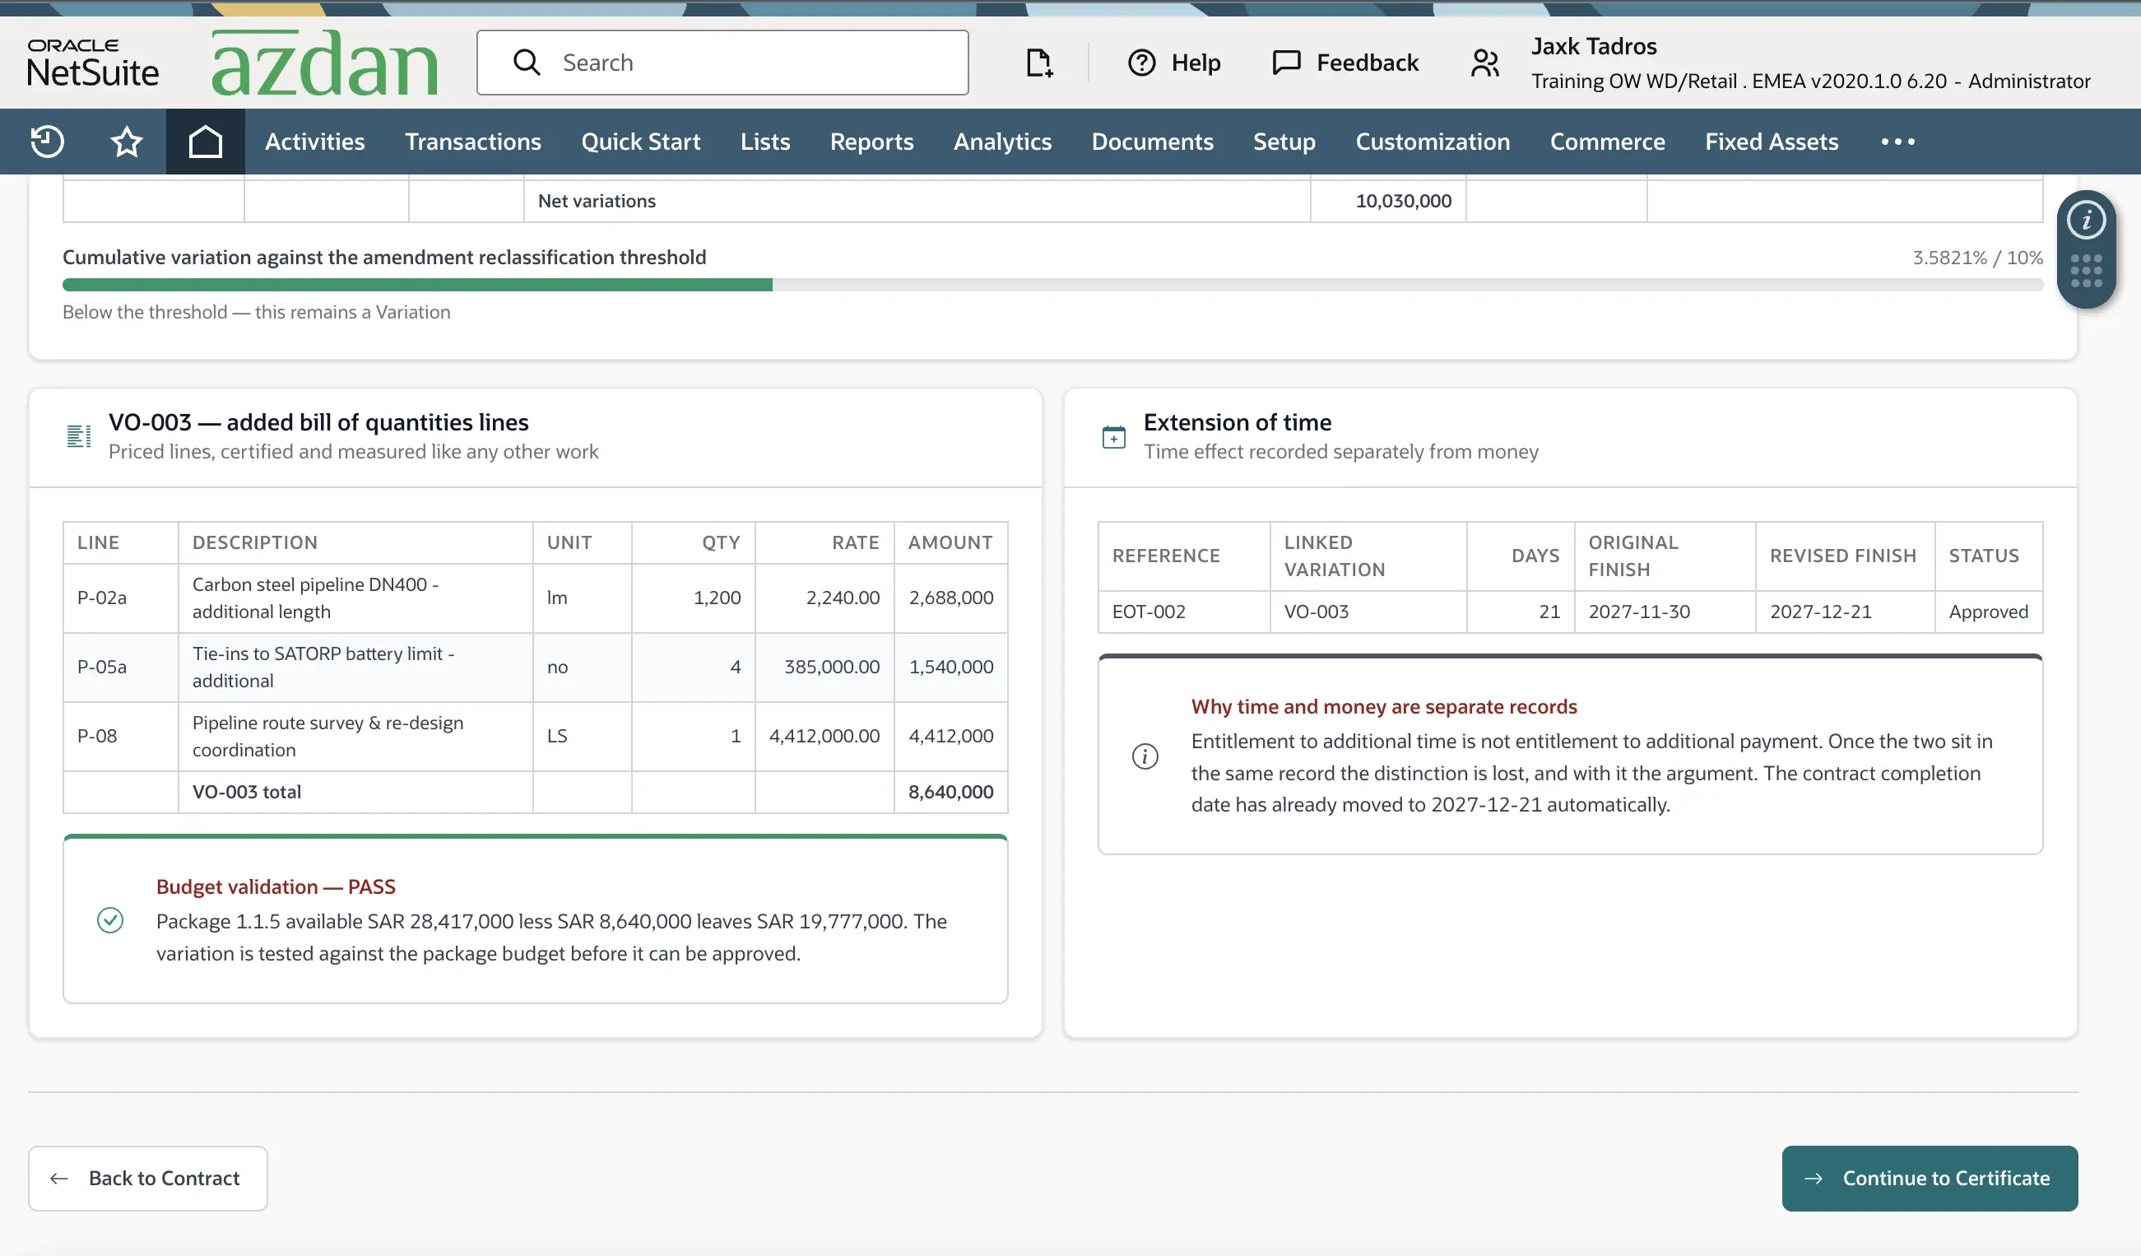The width and height of the screenshot is (2141, 1256).
Task: Click the 2,688,000 amount cell
Action: click(950, 598)
